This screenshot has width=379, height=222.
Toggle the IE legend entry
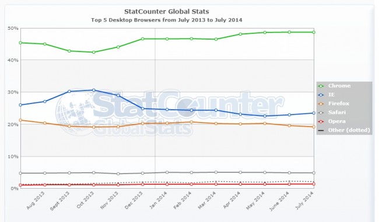(x=327, y=95)
